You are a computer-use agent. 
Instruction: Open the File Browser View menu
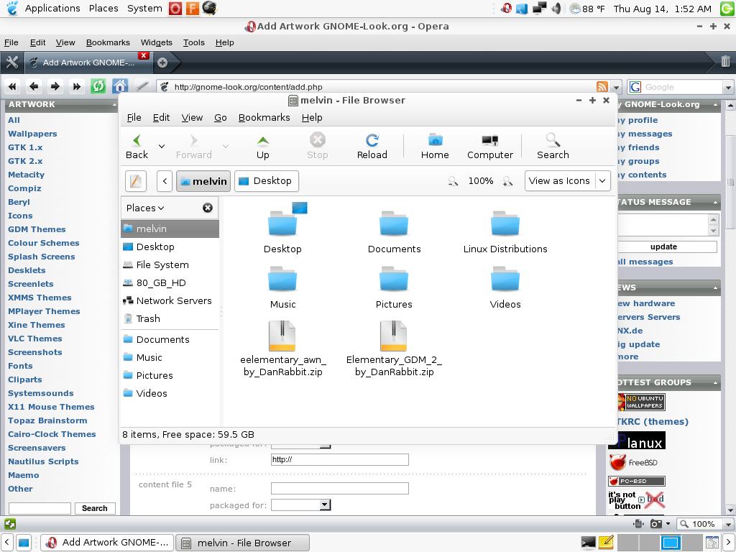click(192, 118)
